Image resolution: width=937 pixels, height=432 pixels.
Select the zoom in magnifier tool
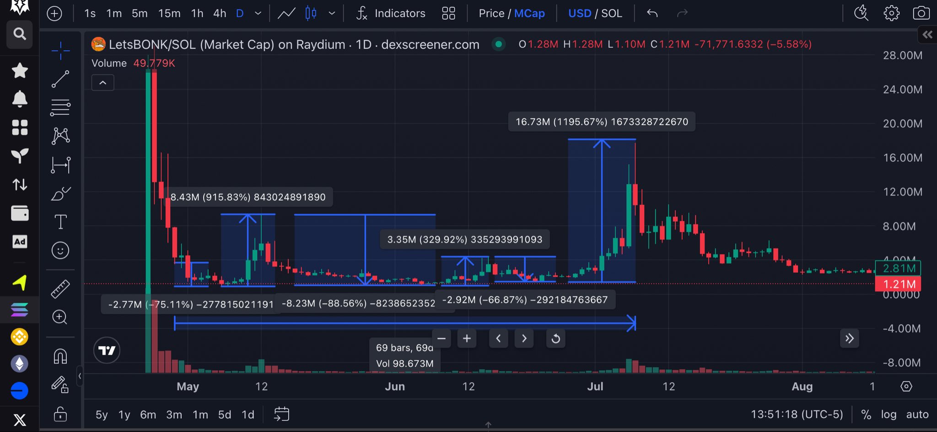60,317
